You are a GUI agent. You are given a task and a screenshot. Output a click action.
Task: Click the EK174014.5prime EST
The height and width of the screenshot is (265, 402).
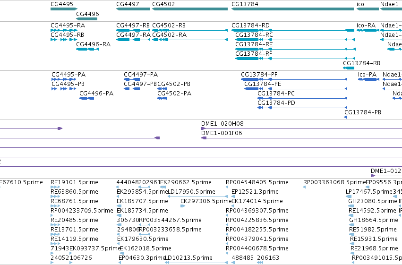pos(233,206)
